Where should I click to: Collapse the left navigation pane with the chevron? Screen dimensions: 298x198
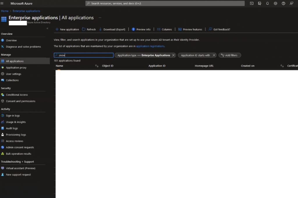pyautogui.click(x=47, y=28)
